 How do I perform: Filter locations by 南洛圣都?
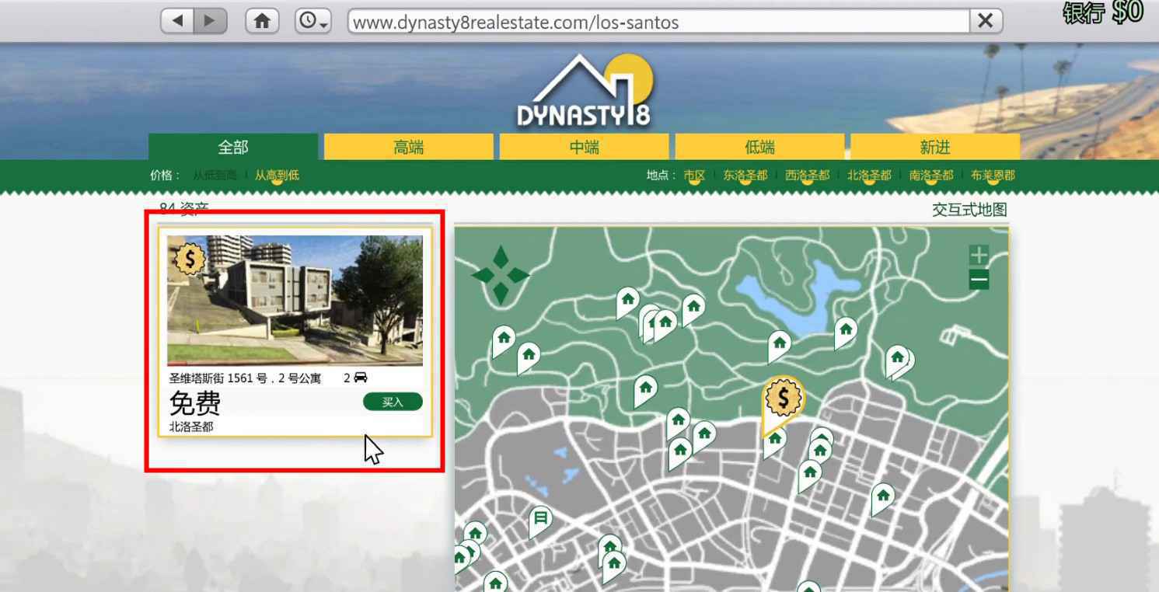(931, 176)
